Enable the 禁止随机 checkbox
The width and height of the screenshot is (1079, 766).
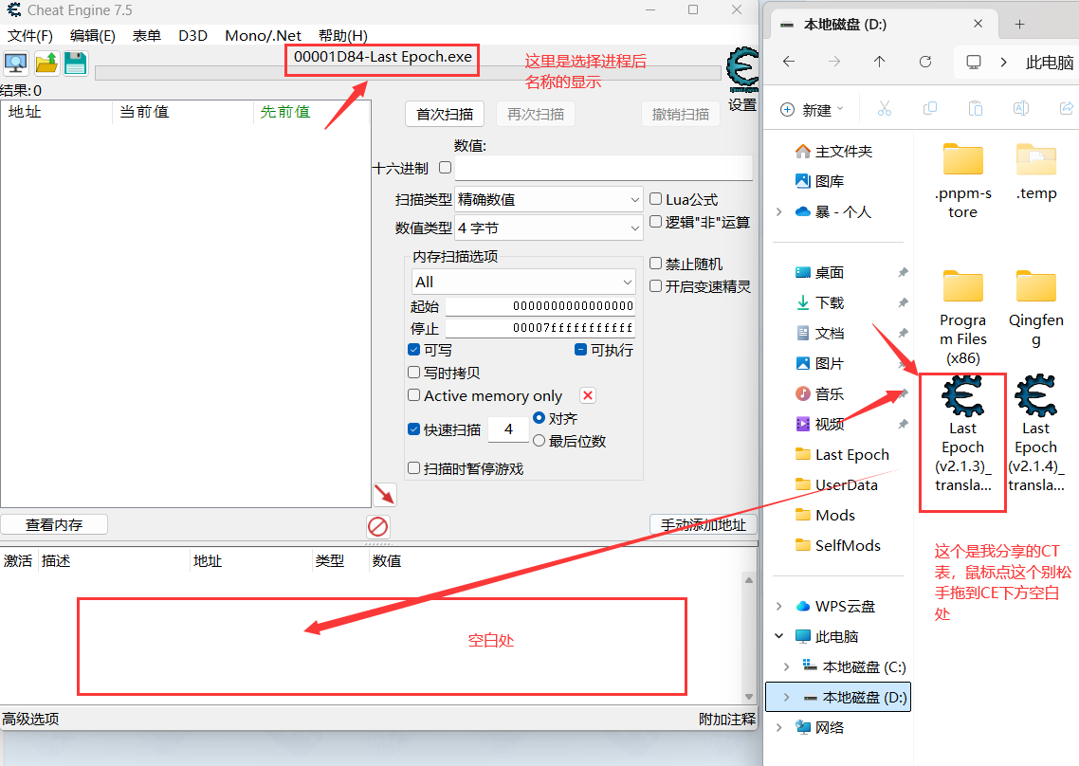[656, 264]
